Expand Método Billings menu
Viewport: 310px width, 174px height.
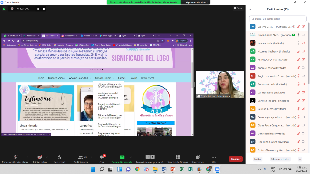click(x=104, y=78)
